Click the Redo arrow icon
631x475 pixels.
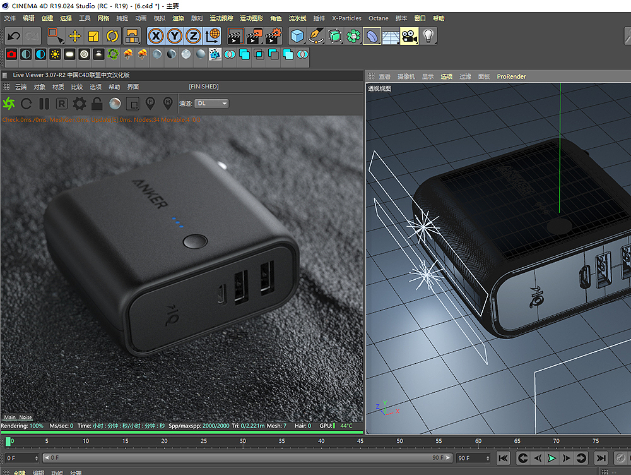tap(32, 36)
